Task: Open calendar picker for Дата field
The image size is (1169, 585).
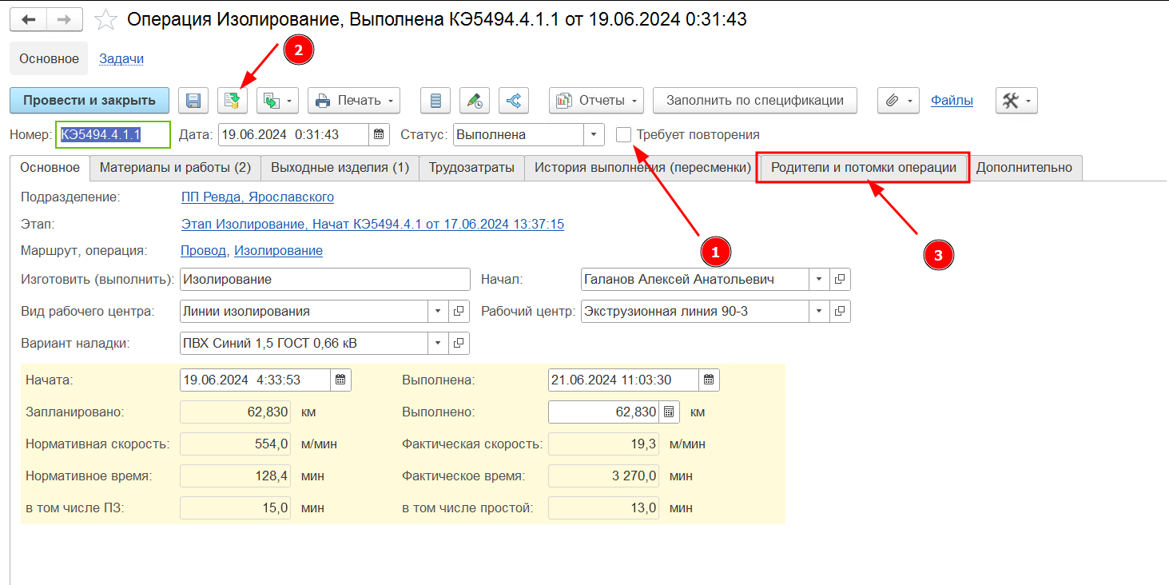Action: [380, 134]
